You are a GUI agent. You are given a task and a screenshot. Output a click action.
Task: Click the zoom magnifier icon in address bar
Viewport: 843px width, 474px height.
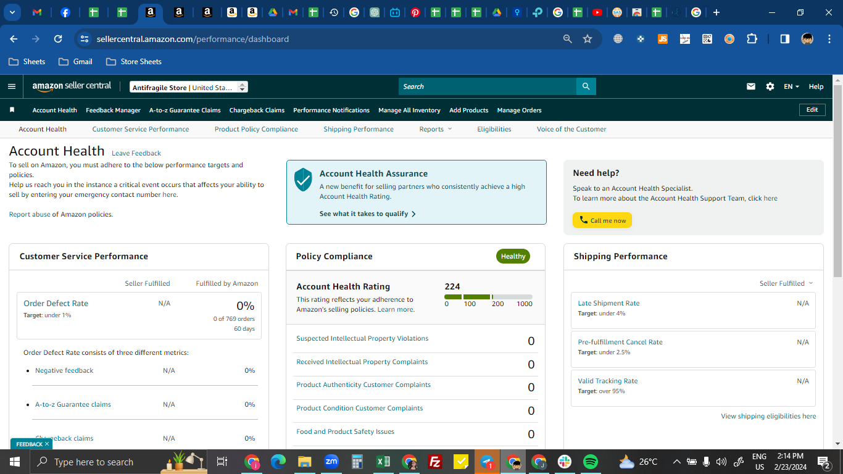click(568, 39)
